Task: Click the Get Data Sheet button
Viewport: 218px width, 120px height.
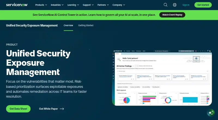Action: point(18,109)
